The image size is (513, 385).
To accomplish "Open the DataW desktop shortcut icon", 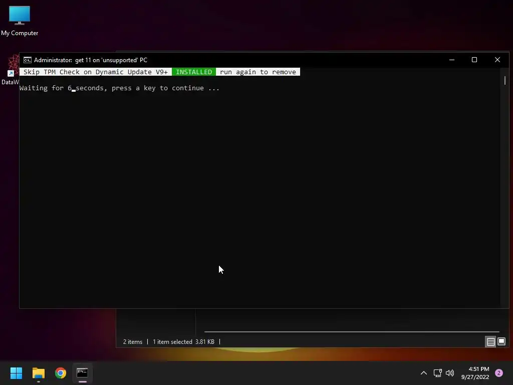I will (10, 70).
